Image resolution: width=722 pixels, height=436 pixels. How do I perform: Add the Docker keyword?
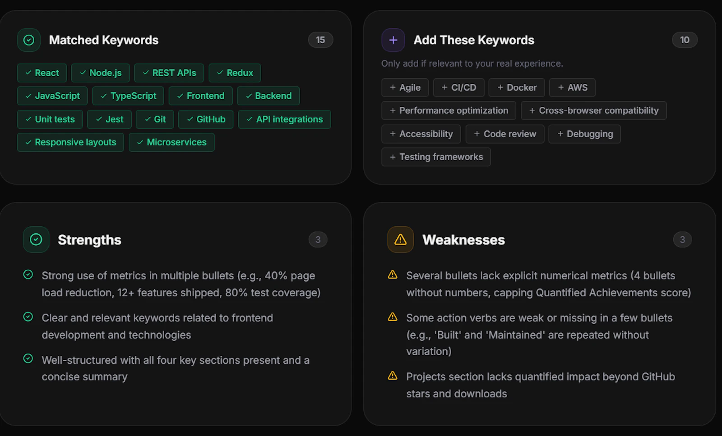click(x=517, y=87)
